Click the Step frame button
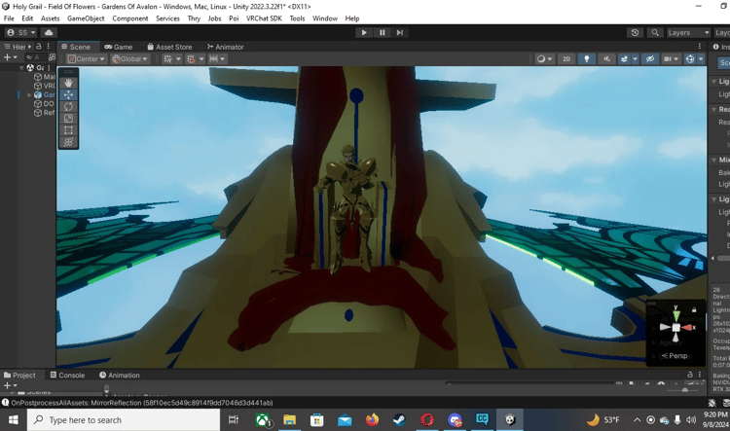The height and width of the screenshot is (431, 730). [x=399, y=32]
